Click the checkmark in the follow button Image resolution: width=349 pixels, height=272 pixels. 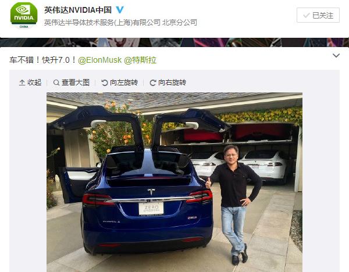click(307, 15)
